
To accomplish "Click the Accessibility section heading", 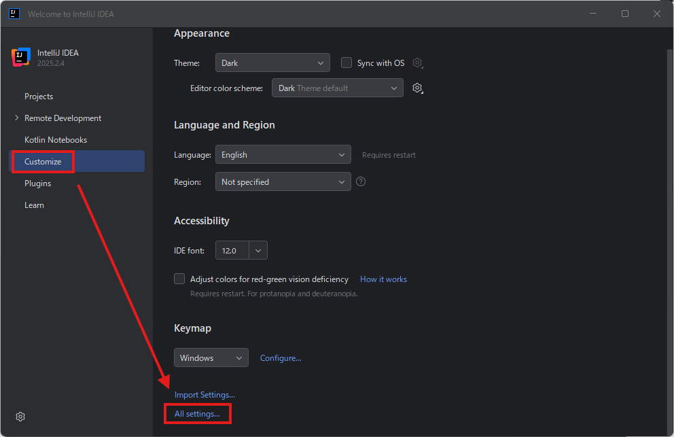I will pyautogui.click(x=202, y=221).
